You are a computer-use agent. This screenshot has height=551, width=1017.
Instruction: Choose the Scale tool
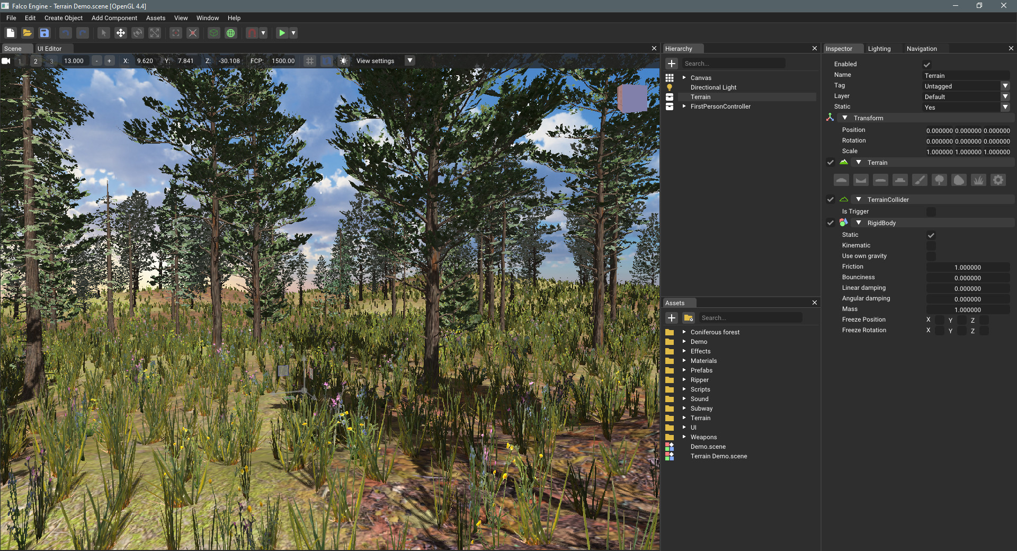point(154,33)
